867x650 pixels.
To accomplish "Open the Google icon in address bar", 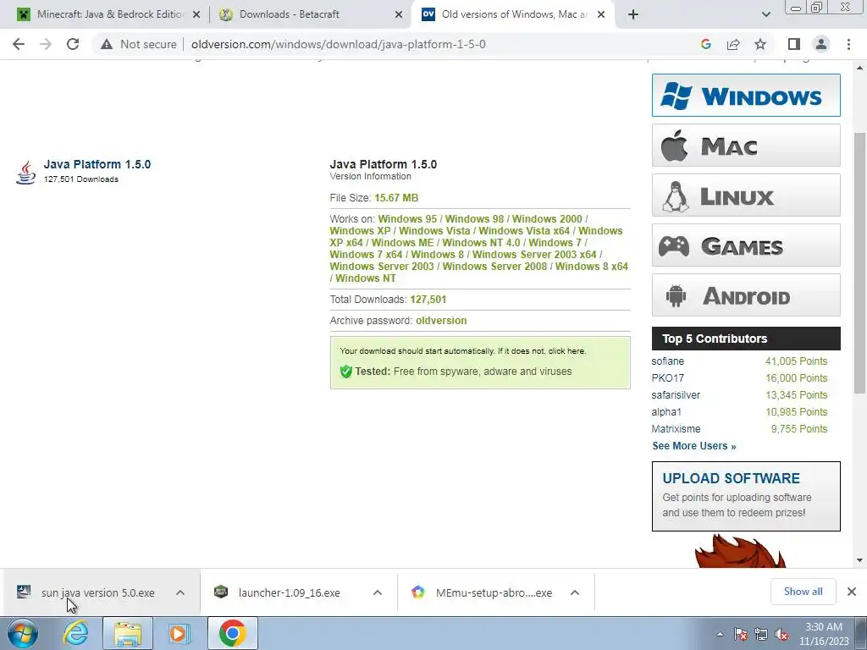I will pyautogui.click(x=705, y=44).
